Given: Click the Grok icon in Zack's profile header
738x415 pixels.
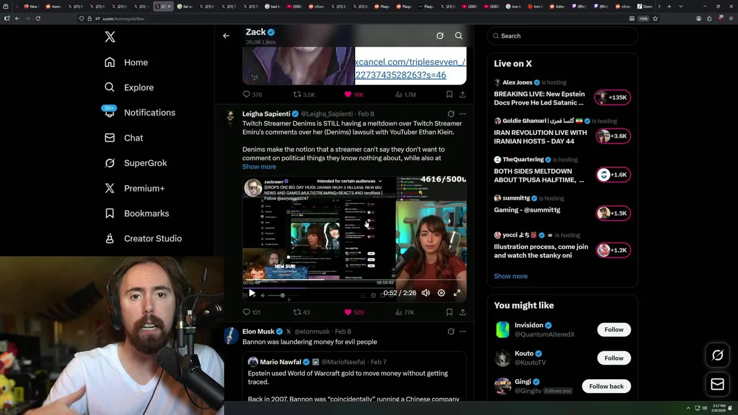Looking at the screenshot, I should click(x=440, y=36).
